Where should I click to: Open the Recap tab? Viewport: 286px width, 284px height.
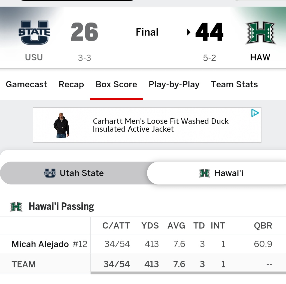71,85
